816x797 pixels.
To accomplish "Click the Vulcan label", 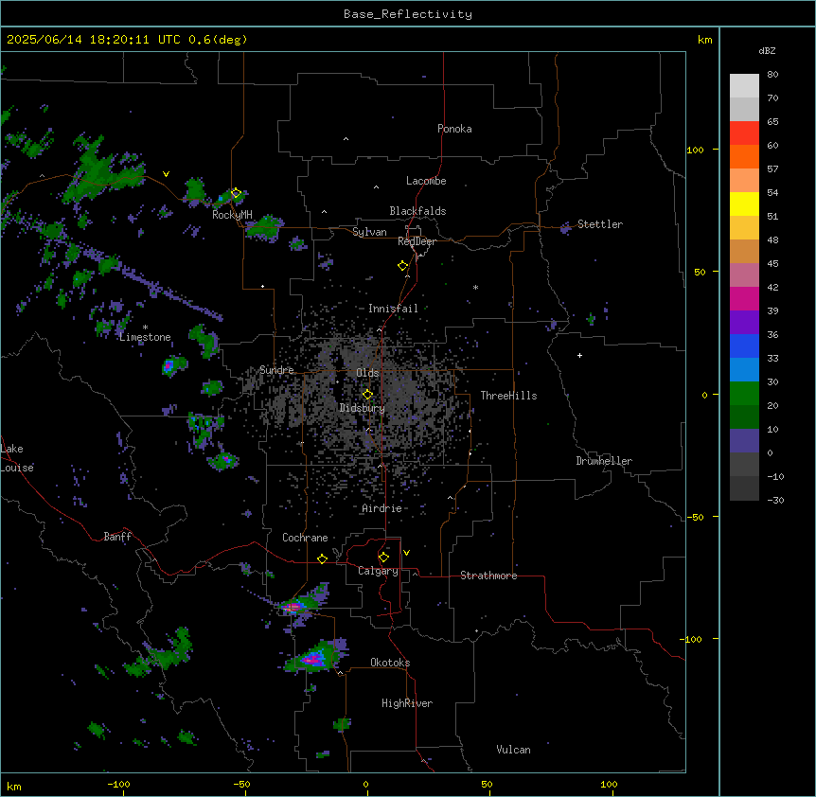I will (514, 750).
